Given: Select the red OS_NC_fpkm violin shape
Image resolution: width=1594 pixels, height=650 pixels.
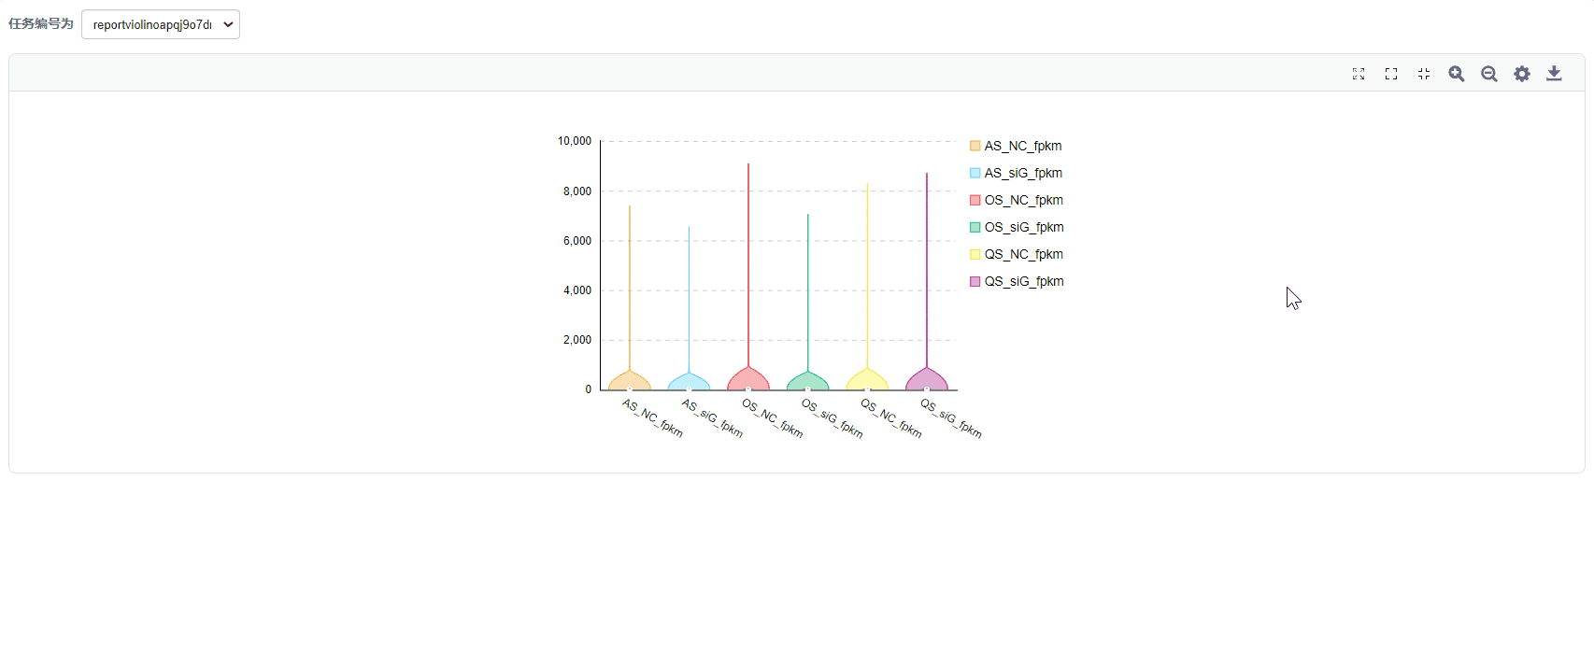Looking at the screenshot, I should (x=748, y=379).
